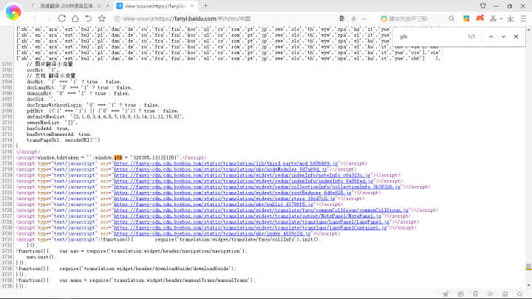The width and height of the screenshot is (532, 299).
Task: Open the trash cleanup status bar icon
Action: [476, 294]
